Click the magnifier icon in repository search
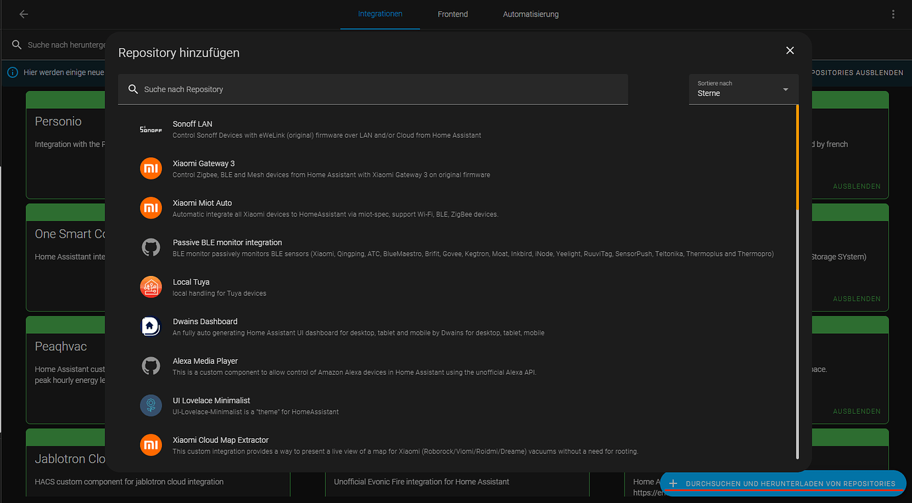Screen dimensions: 912x503 [133, 89]
